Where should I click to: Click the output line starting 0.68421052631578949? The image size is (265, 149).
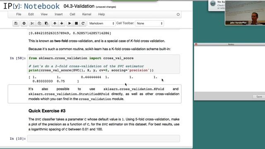70,33
